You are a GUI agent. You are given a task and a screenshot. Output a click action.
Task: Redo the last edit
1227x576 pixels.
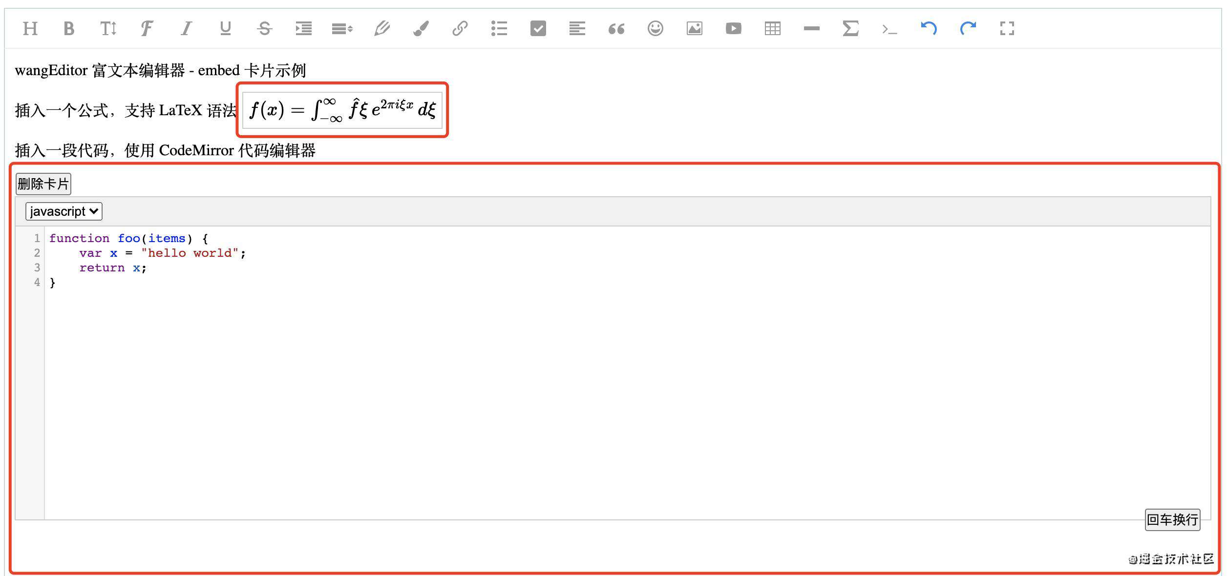tap(968, 28)
